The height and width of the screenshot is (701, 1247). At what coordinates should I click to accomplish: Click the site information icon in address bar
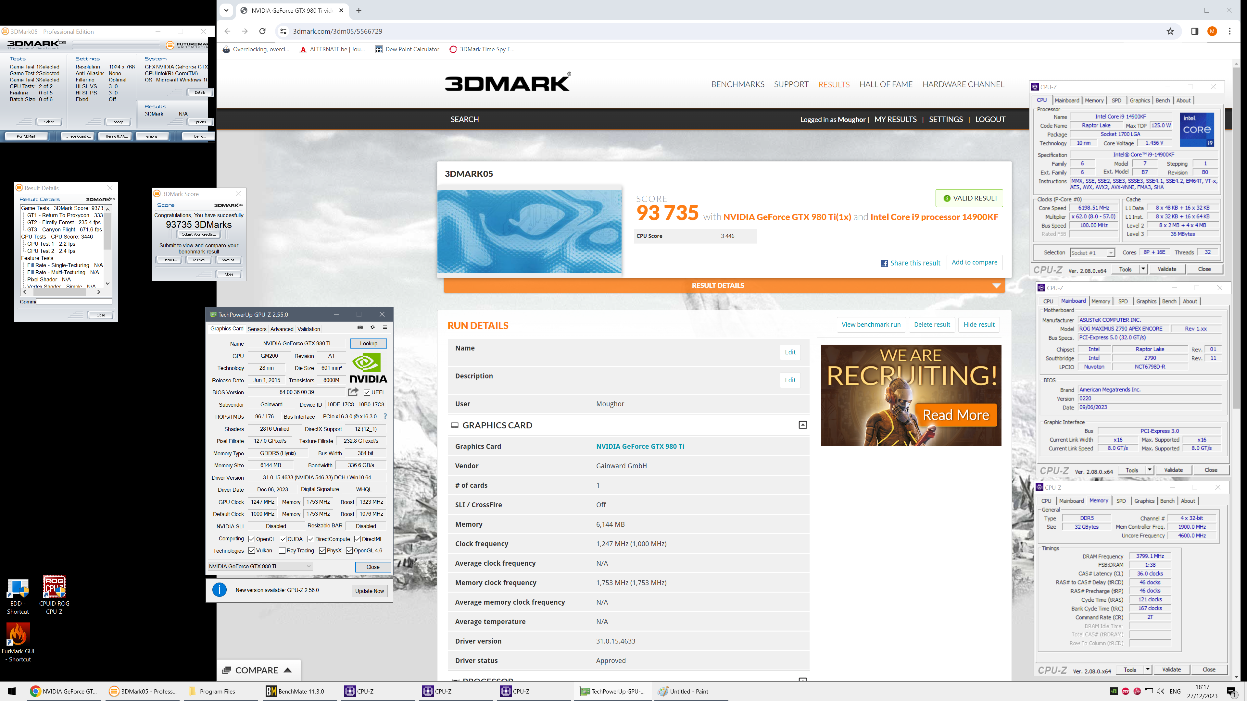click(x=284, y=31)
